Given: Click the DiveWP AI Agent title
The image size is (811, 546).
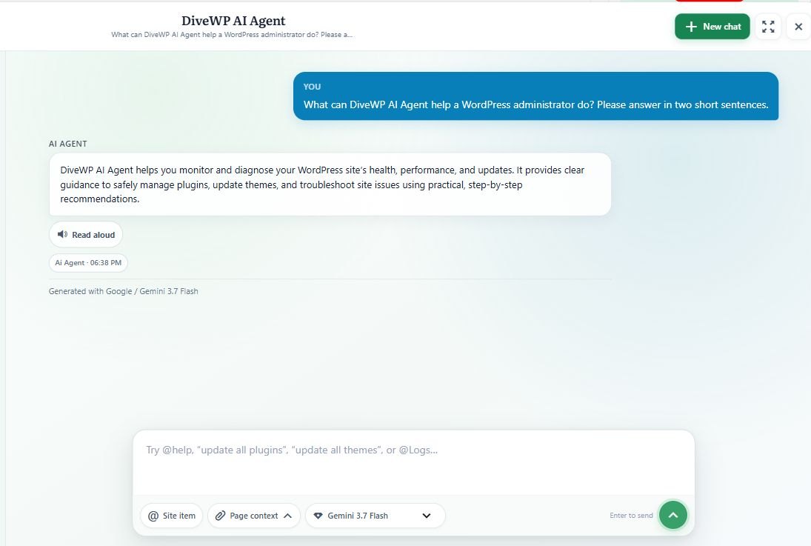Looking at the screenshot, I should tap(233, 21).
